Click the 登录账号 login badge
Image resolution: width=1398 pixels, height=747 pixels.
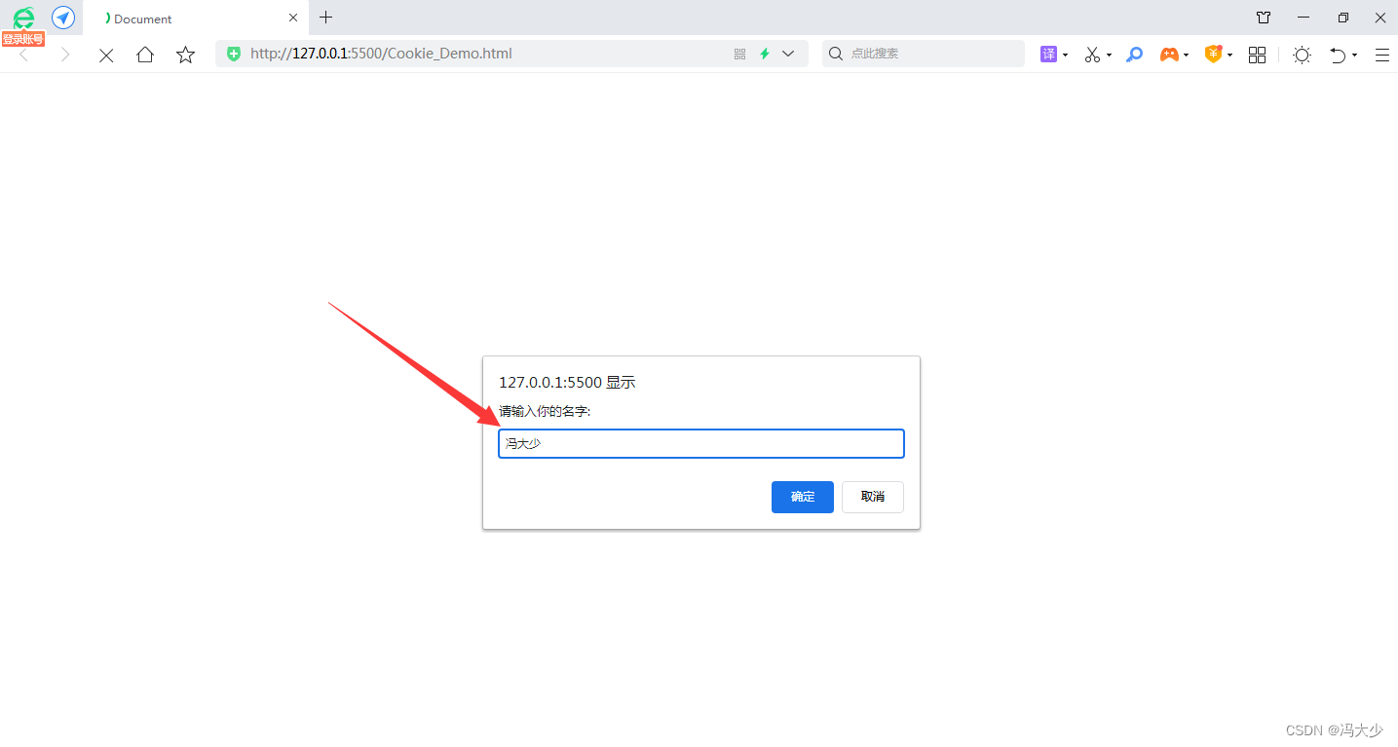pyautogui.click(x=23, y=39)
